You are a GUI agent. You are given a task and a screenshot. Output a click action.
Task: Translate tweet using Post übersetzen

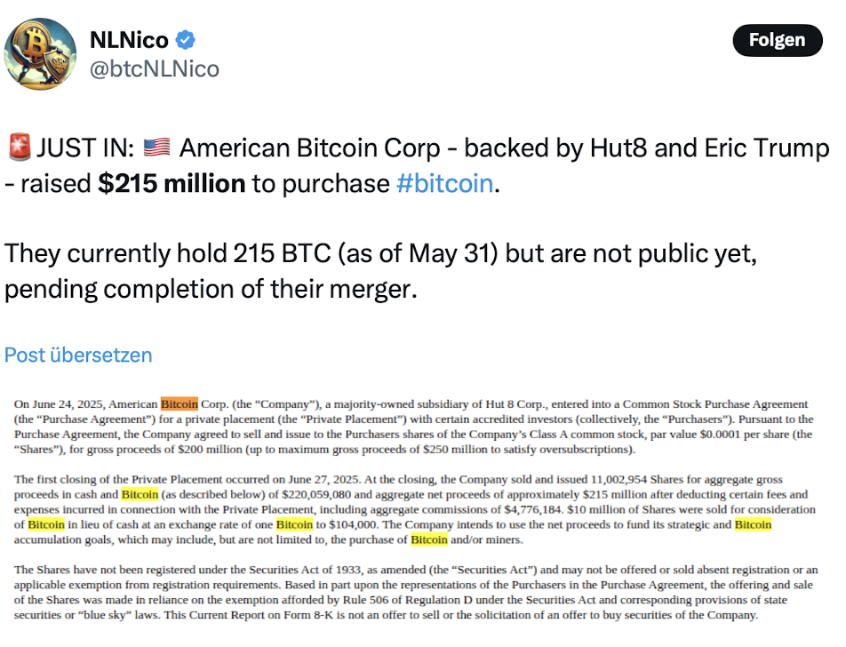[78, 355]
